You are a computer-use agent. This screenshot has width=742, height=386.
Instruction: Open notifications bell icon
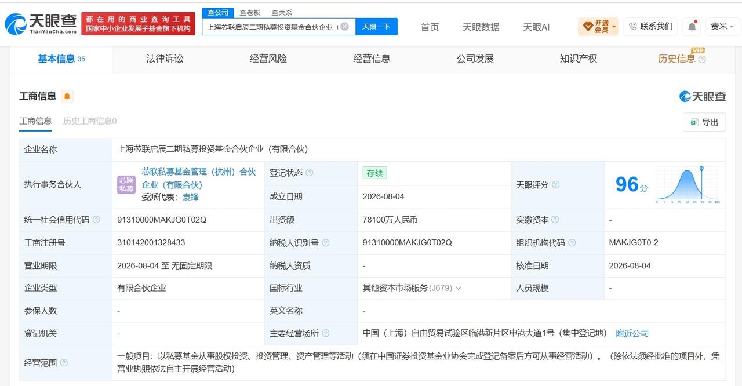692,27
